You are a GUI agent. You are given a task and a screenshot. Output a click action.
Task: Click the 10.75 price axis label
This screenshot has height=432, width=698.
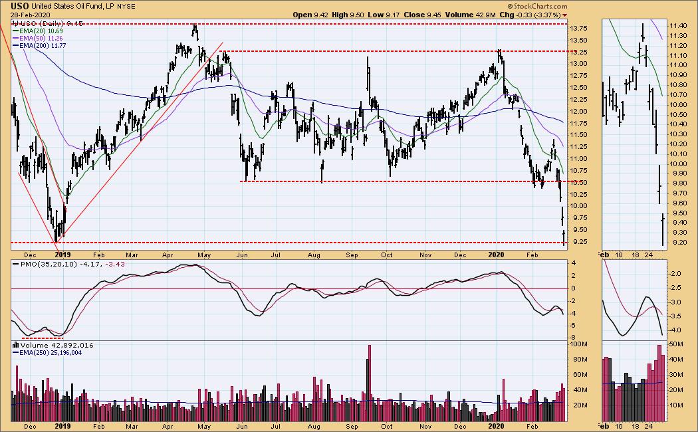[579, 170]
